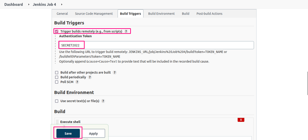308x140 pixels.
Task: Open help for Trigger builds remotely
Action: 126,31
